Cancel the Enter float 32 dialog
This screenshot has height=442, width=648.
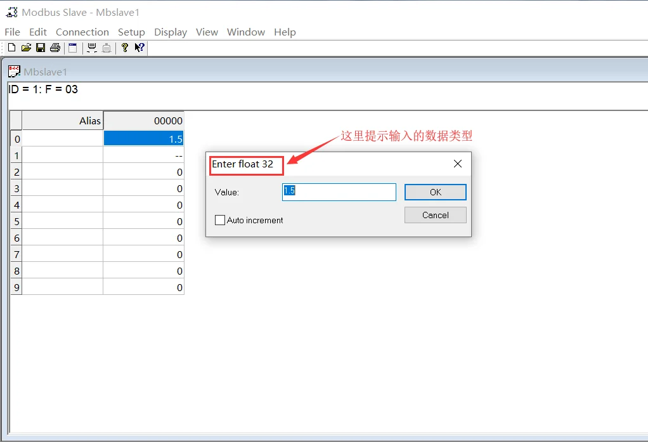(435, 215)
